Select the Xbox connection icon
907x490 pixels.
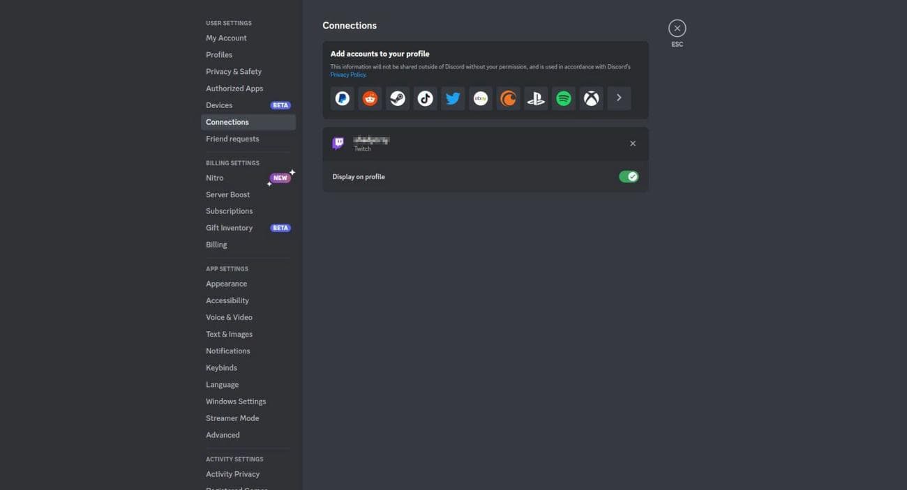[591, 98]
